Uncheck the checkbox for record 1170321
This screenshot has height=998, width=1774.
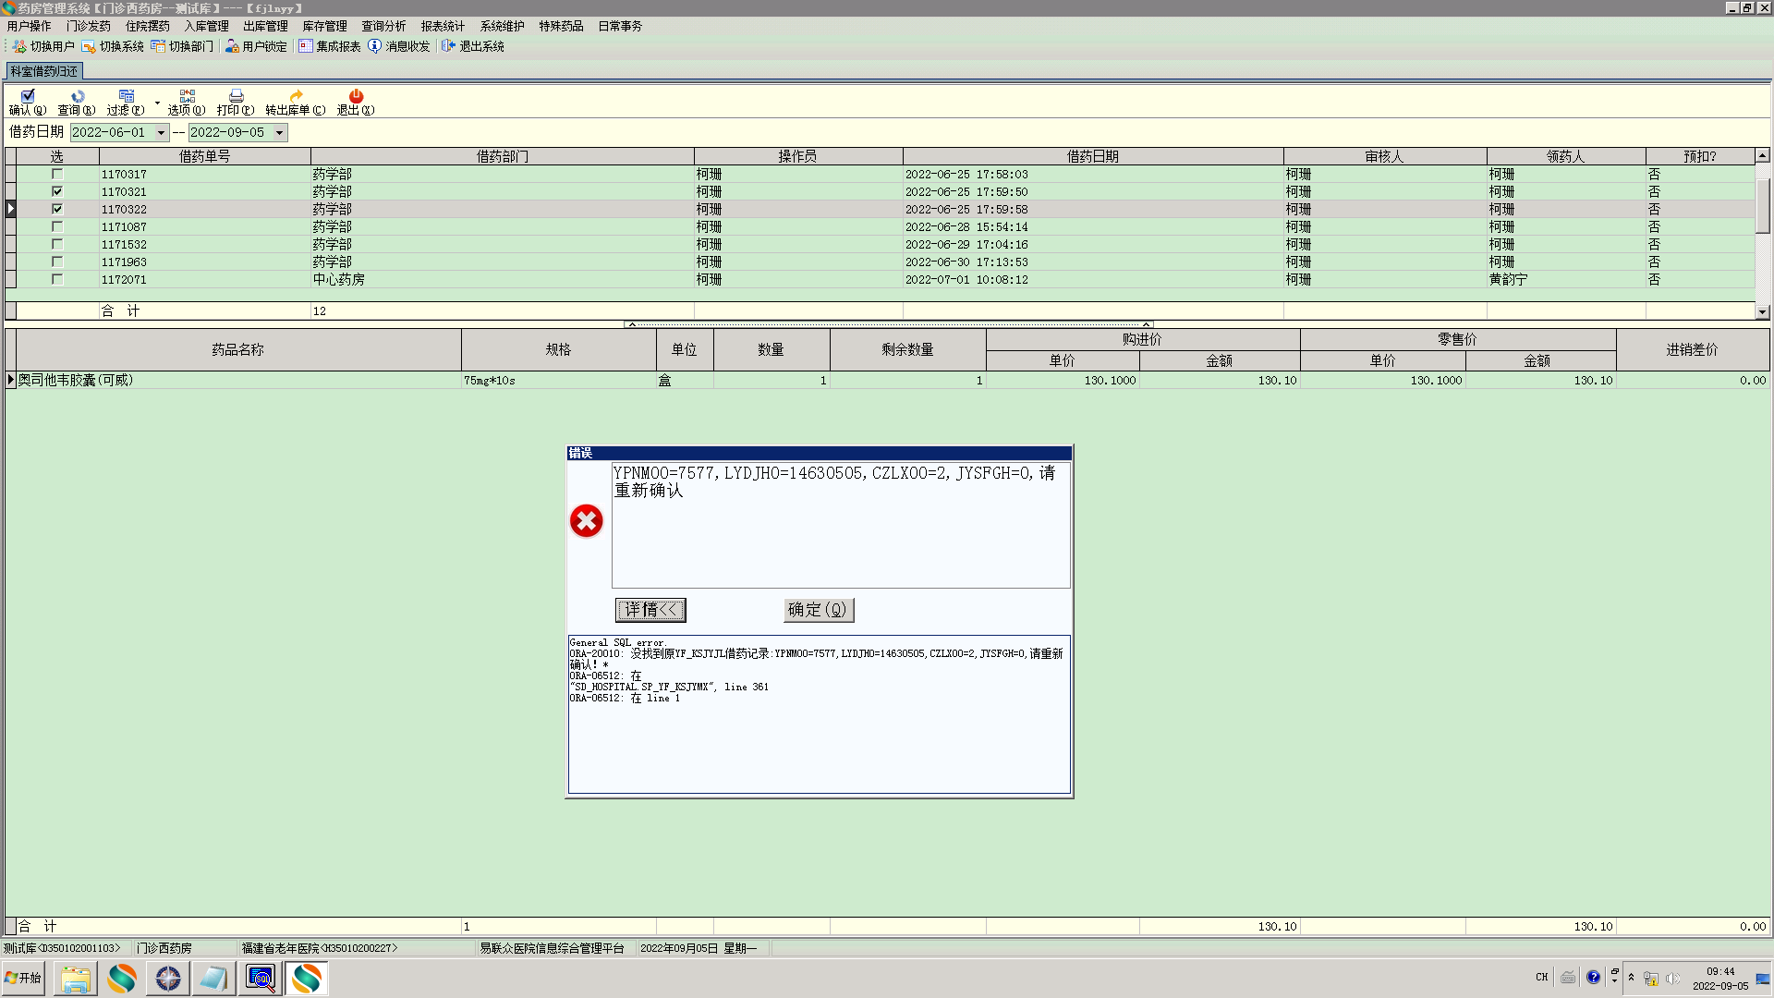click(57, 191)
